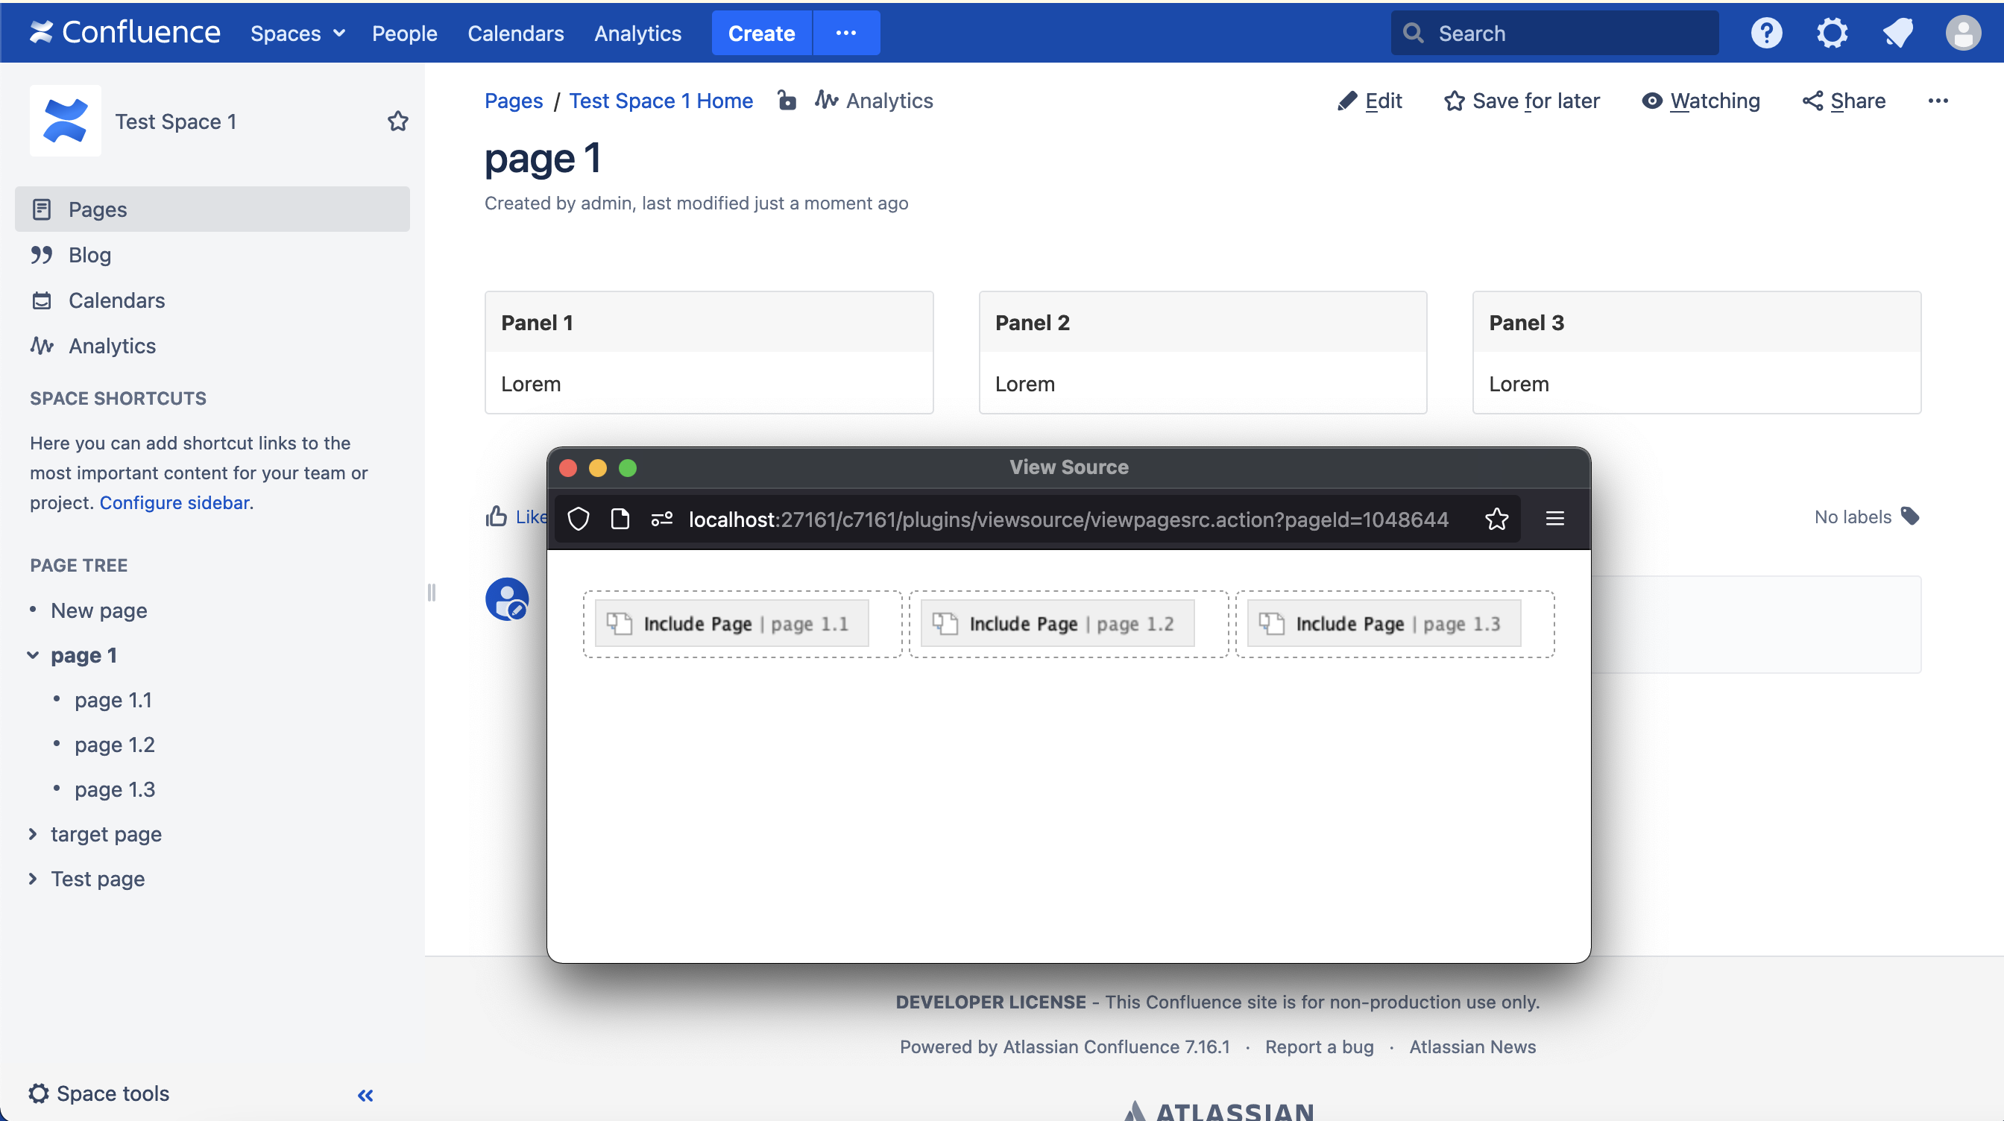The image size is (2004, 1121).
Task: Open Help with the question mark icon
Action: 1766,32
